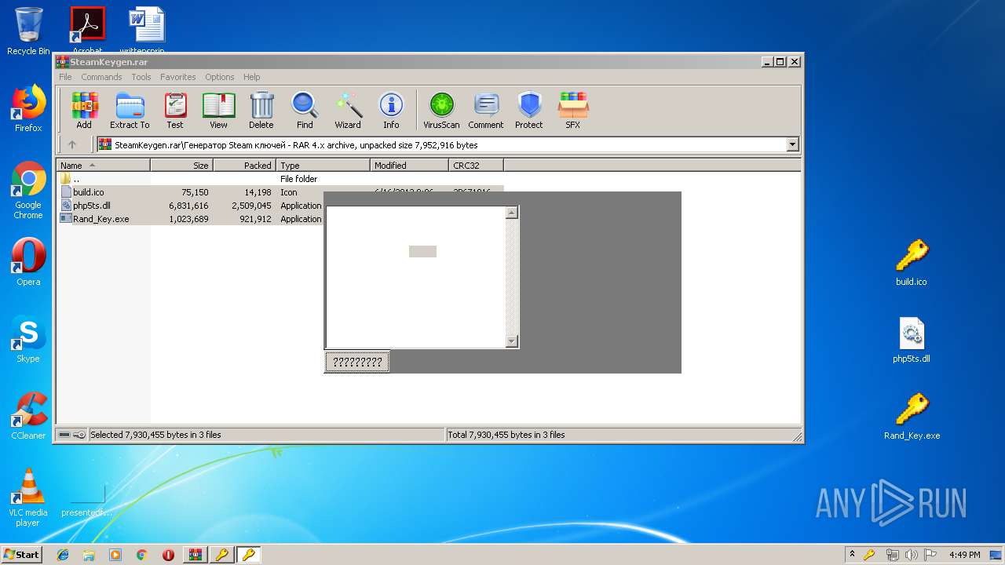
Task: Click the '?????????' button in keygen window
Action: coord(357,362)
